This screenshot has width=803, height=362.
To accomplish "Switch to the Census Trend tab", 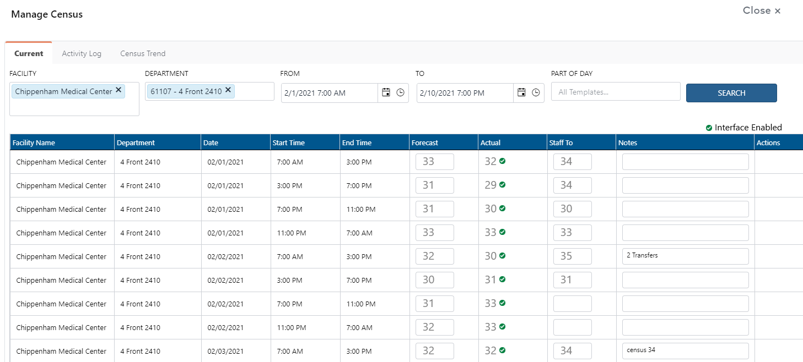I will (143, 53).
